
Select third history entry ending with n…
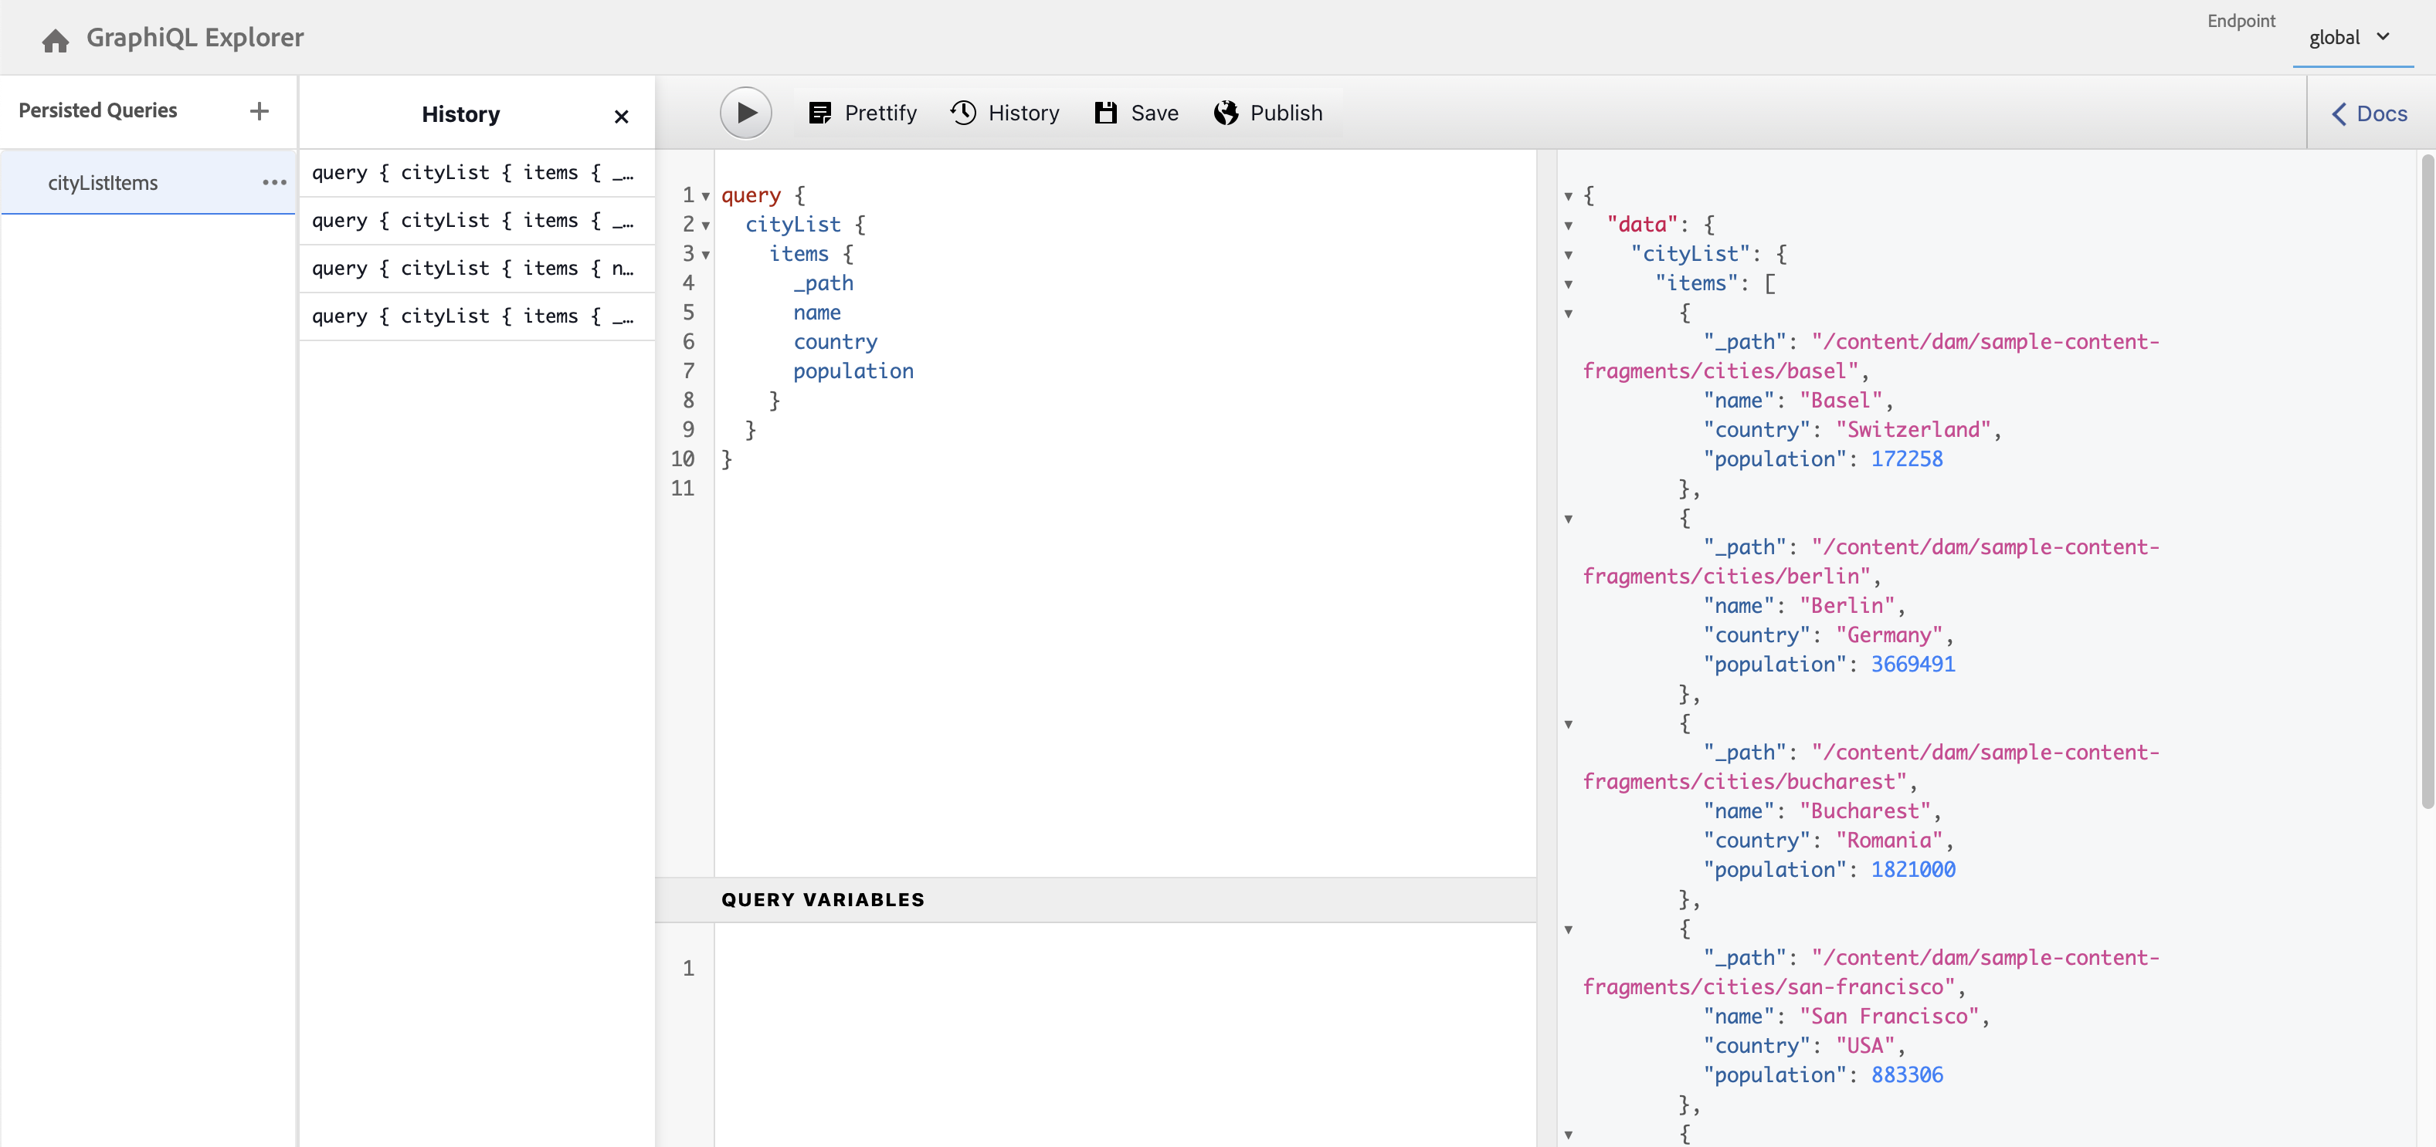[x=473, y=269]
